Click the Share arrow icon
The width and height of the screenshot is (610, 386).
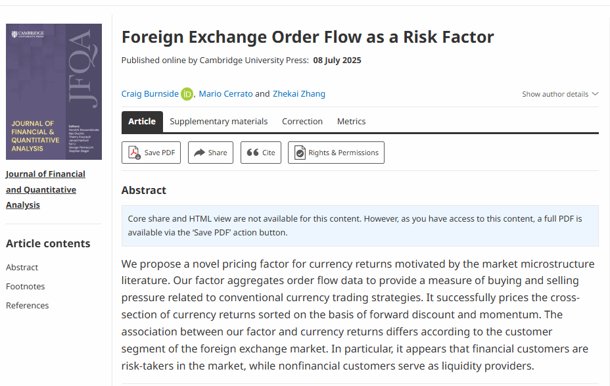click(x=199, y=153)
